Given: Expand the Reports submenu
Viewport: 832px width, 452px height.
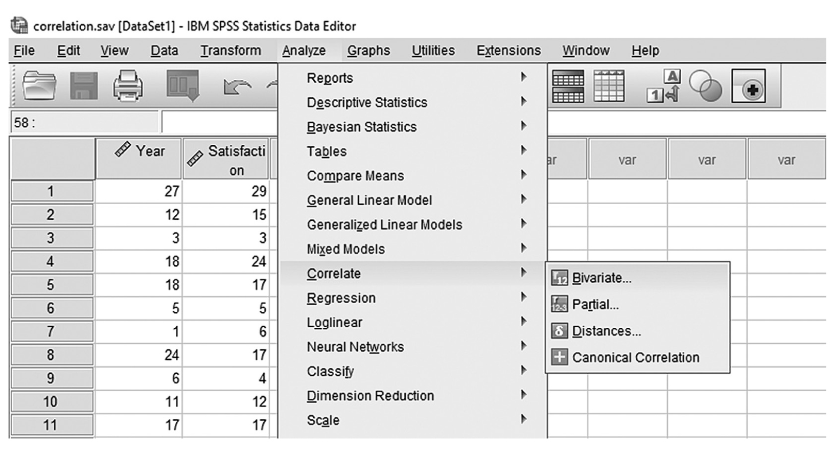Looking at the screenshot, I should pyautogui.click(x=413, y=78).
